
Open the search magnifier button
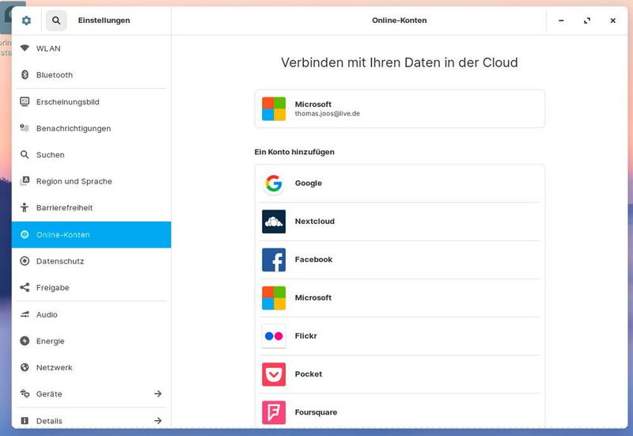tap(56, 21)
